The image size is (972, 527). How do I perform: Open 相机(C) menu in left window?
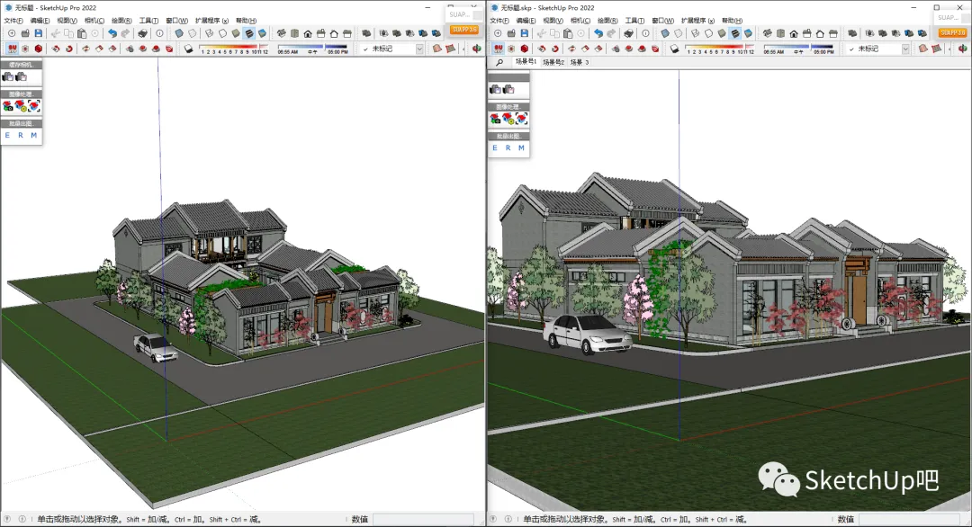tap(94, 21)
